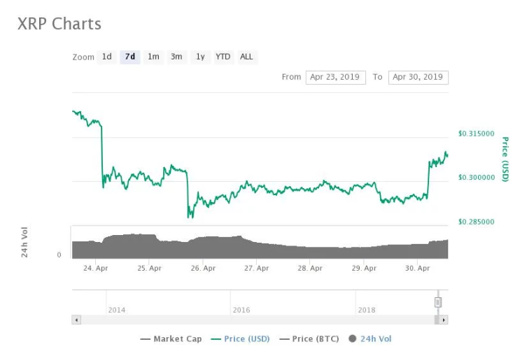The height and width of the screenshot is (349, 513).
Task: Click the 27. Apr axis label
Action: click(x=256, y=268)
